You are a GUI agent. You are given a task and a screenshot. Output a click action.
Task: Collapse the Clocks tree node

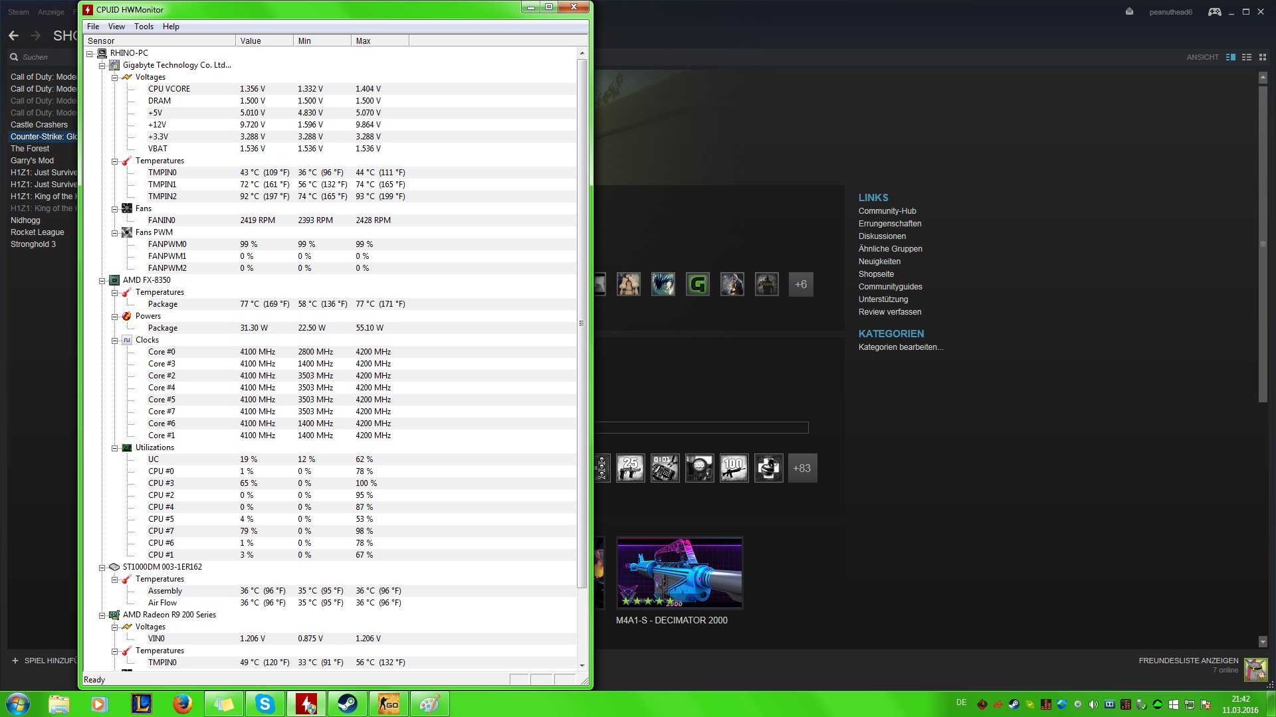tap(114, 341)
